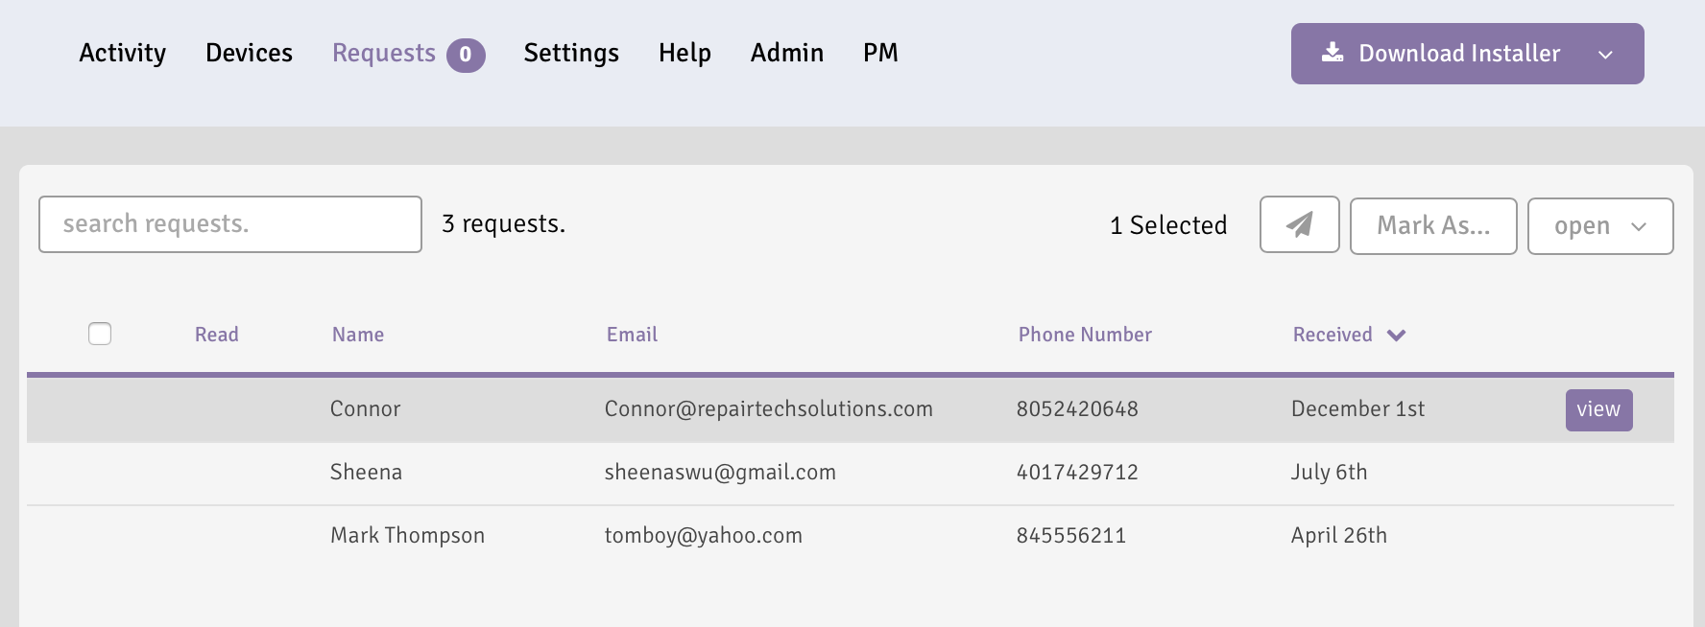This screenshot has width=1705, height=627.
Task: Sort requests by Email header
Action: coord(632,335)
